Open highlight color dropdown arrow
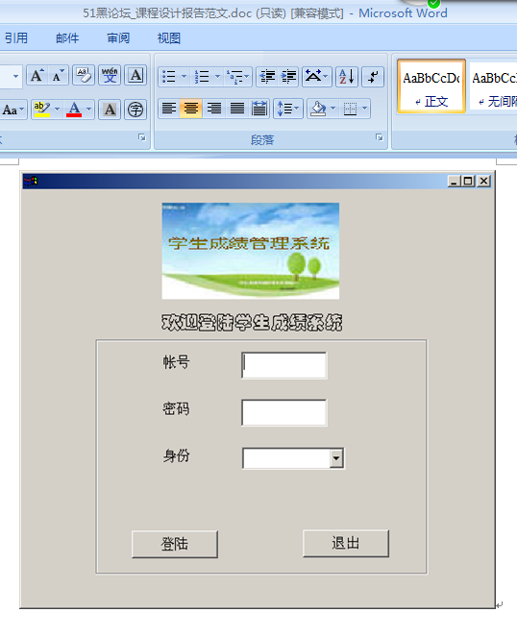The height and width of the screenshot is (637, 517). coord(58,109)
